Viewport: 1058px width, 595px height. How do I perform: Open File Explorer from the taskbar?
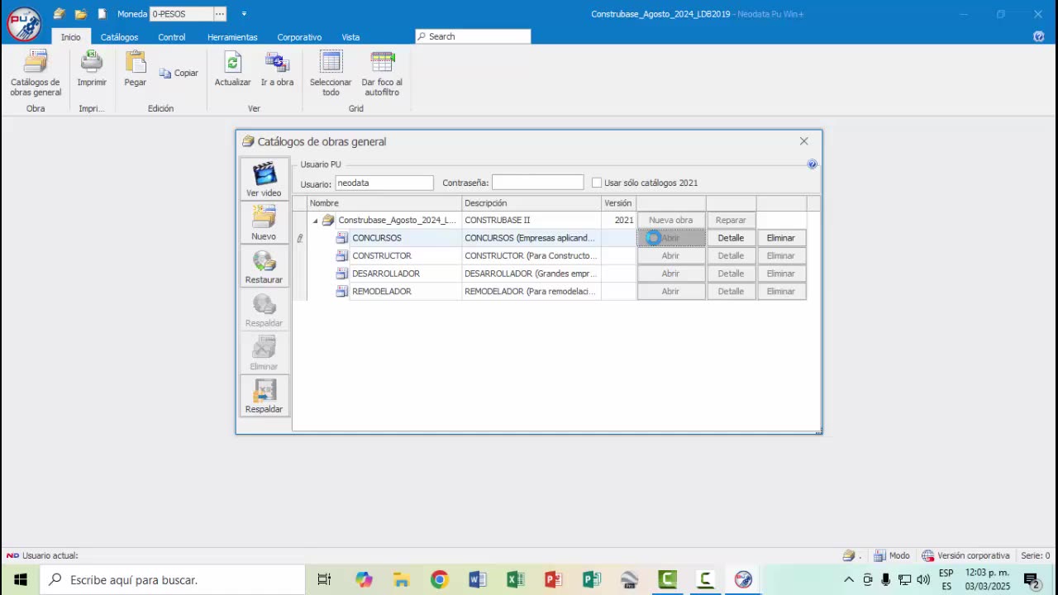point(401,580)
